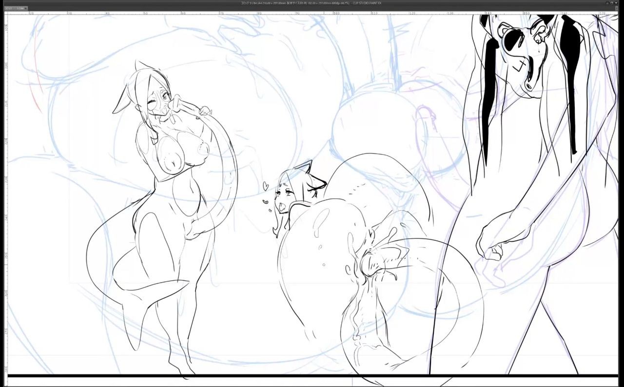
Task: Click the ruler origin corner box
Action: pos(6,13)
